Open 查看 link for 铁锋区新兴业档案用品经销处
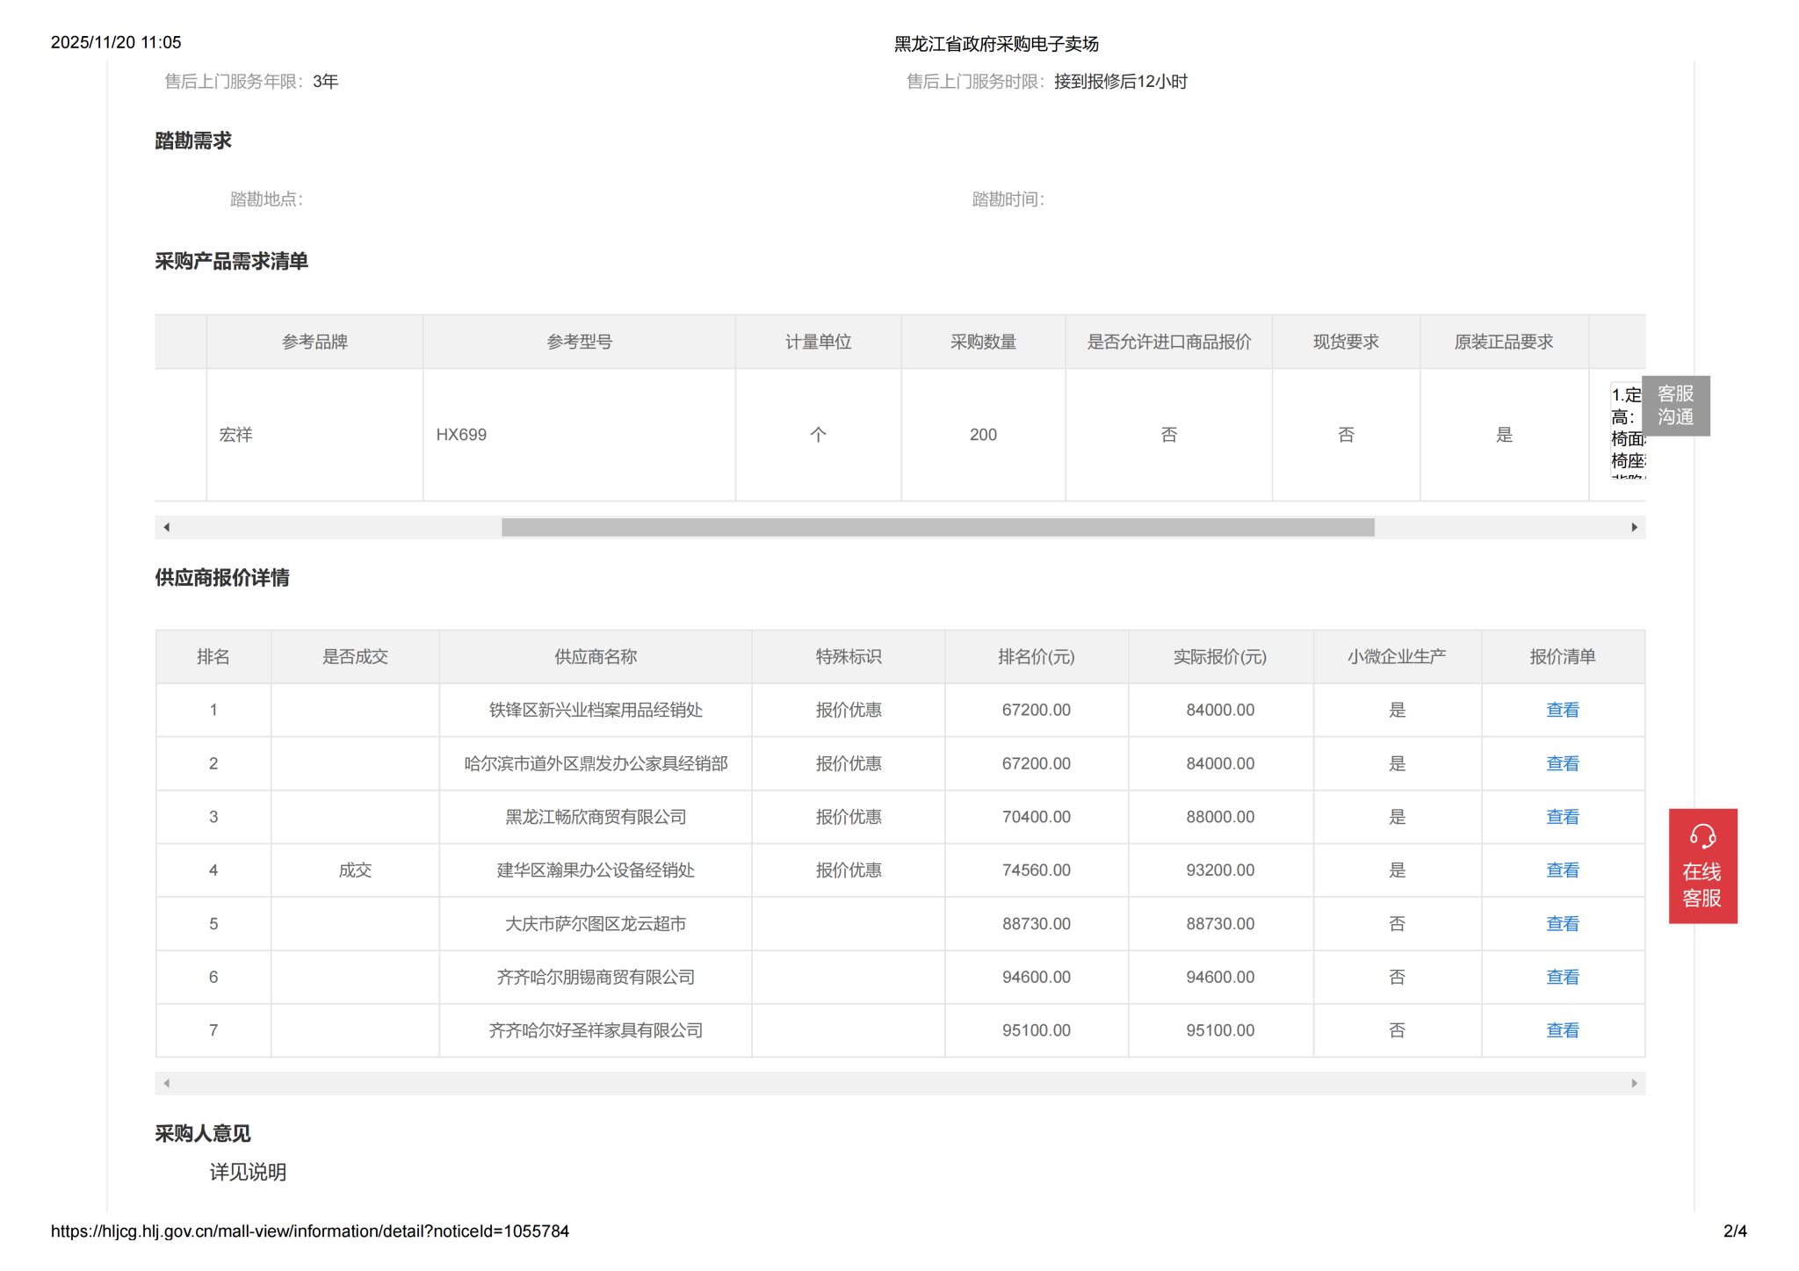 tap(1562, 710)
